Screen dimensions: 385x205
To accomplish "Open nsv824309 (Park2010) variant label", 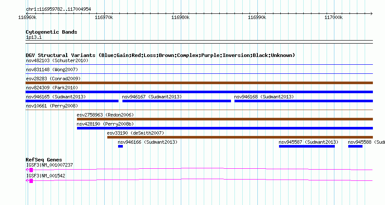I will point(52,88).
